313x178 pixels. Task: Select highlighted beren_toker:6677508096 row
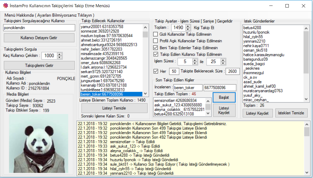[x=111, y=94]
